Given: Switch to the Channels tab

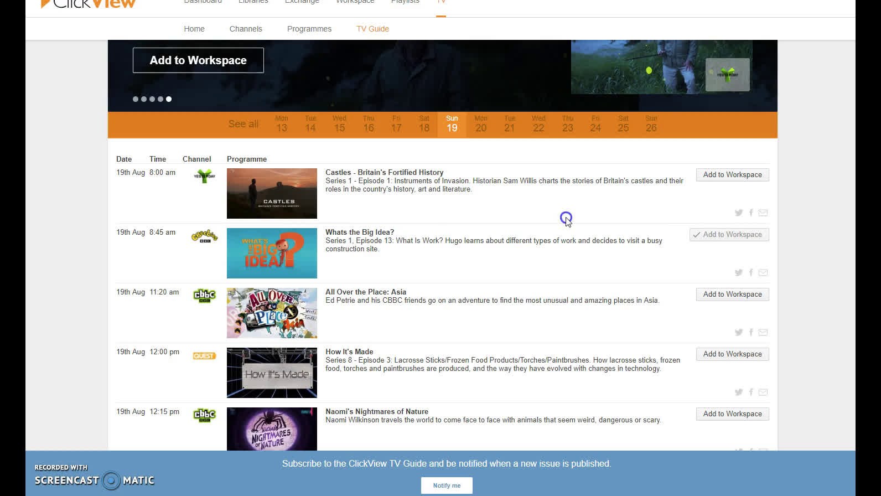Looking at the screenshot, I should click(246, 29).
